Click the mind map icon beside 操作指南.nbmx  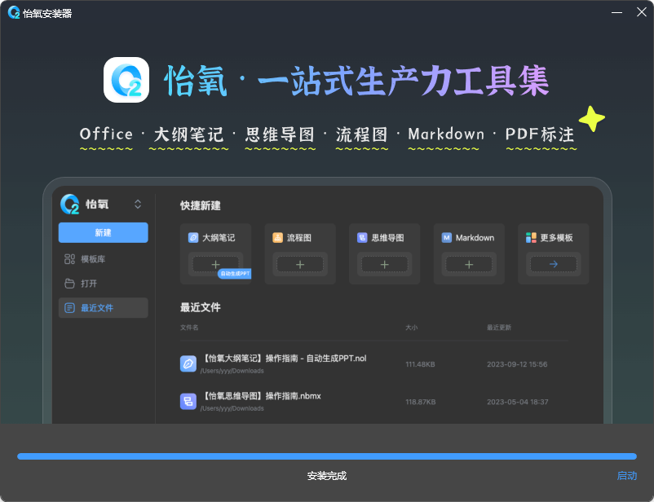[188, 401]
